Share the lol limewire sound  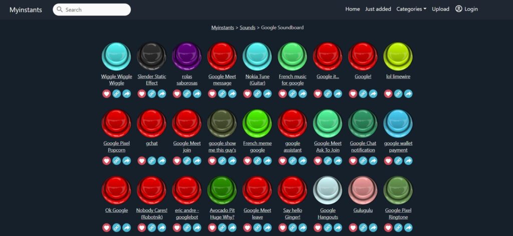point(408,93)
